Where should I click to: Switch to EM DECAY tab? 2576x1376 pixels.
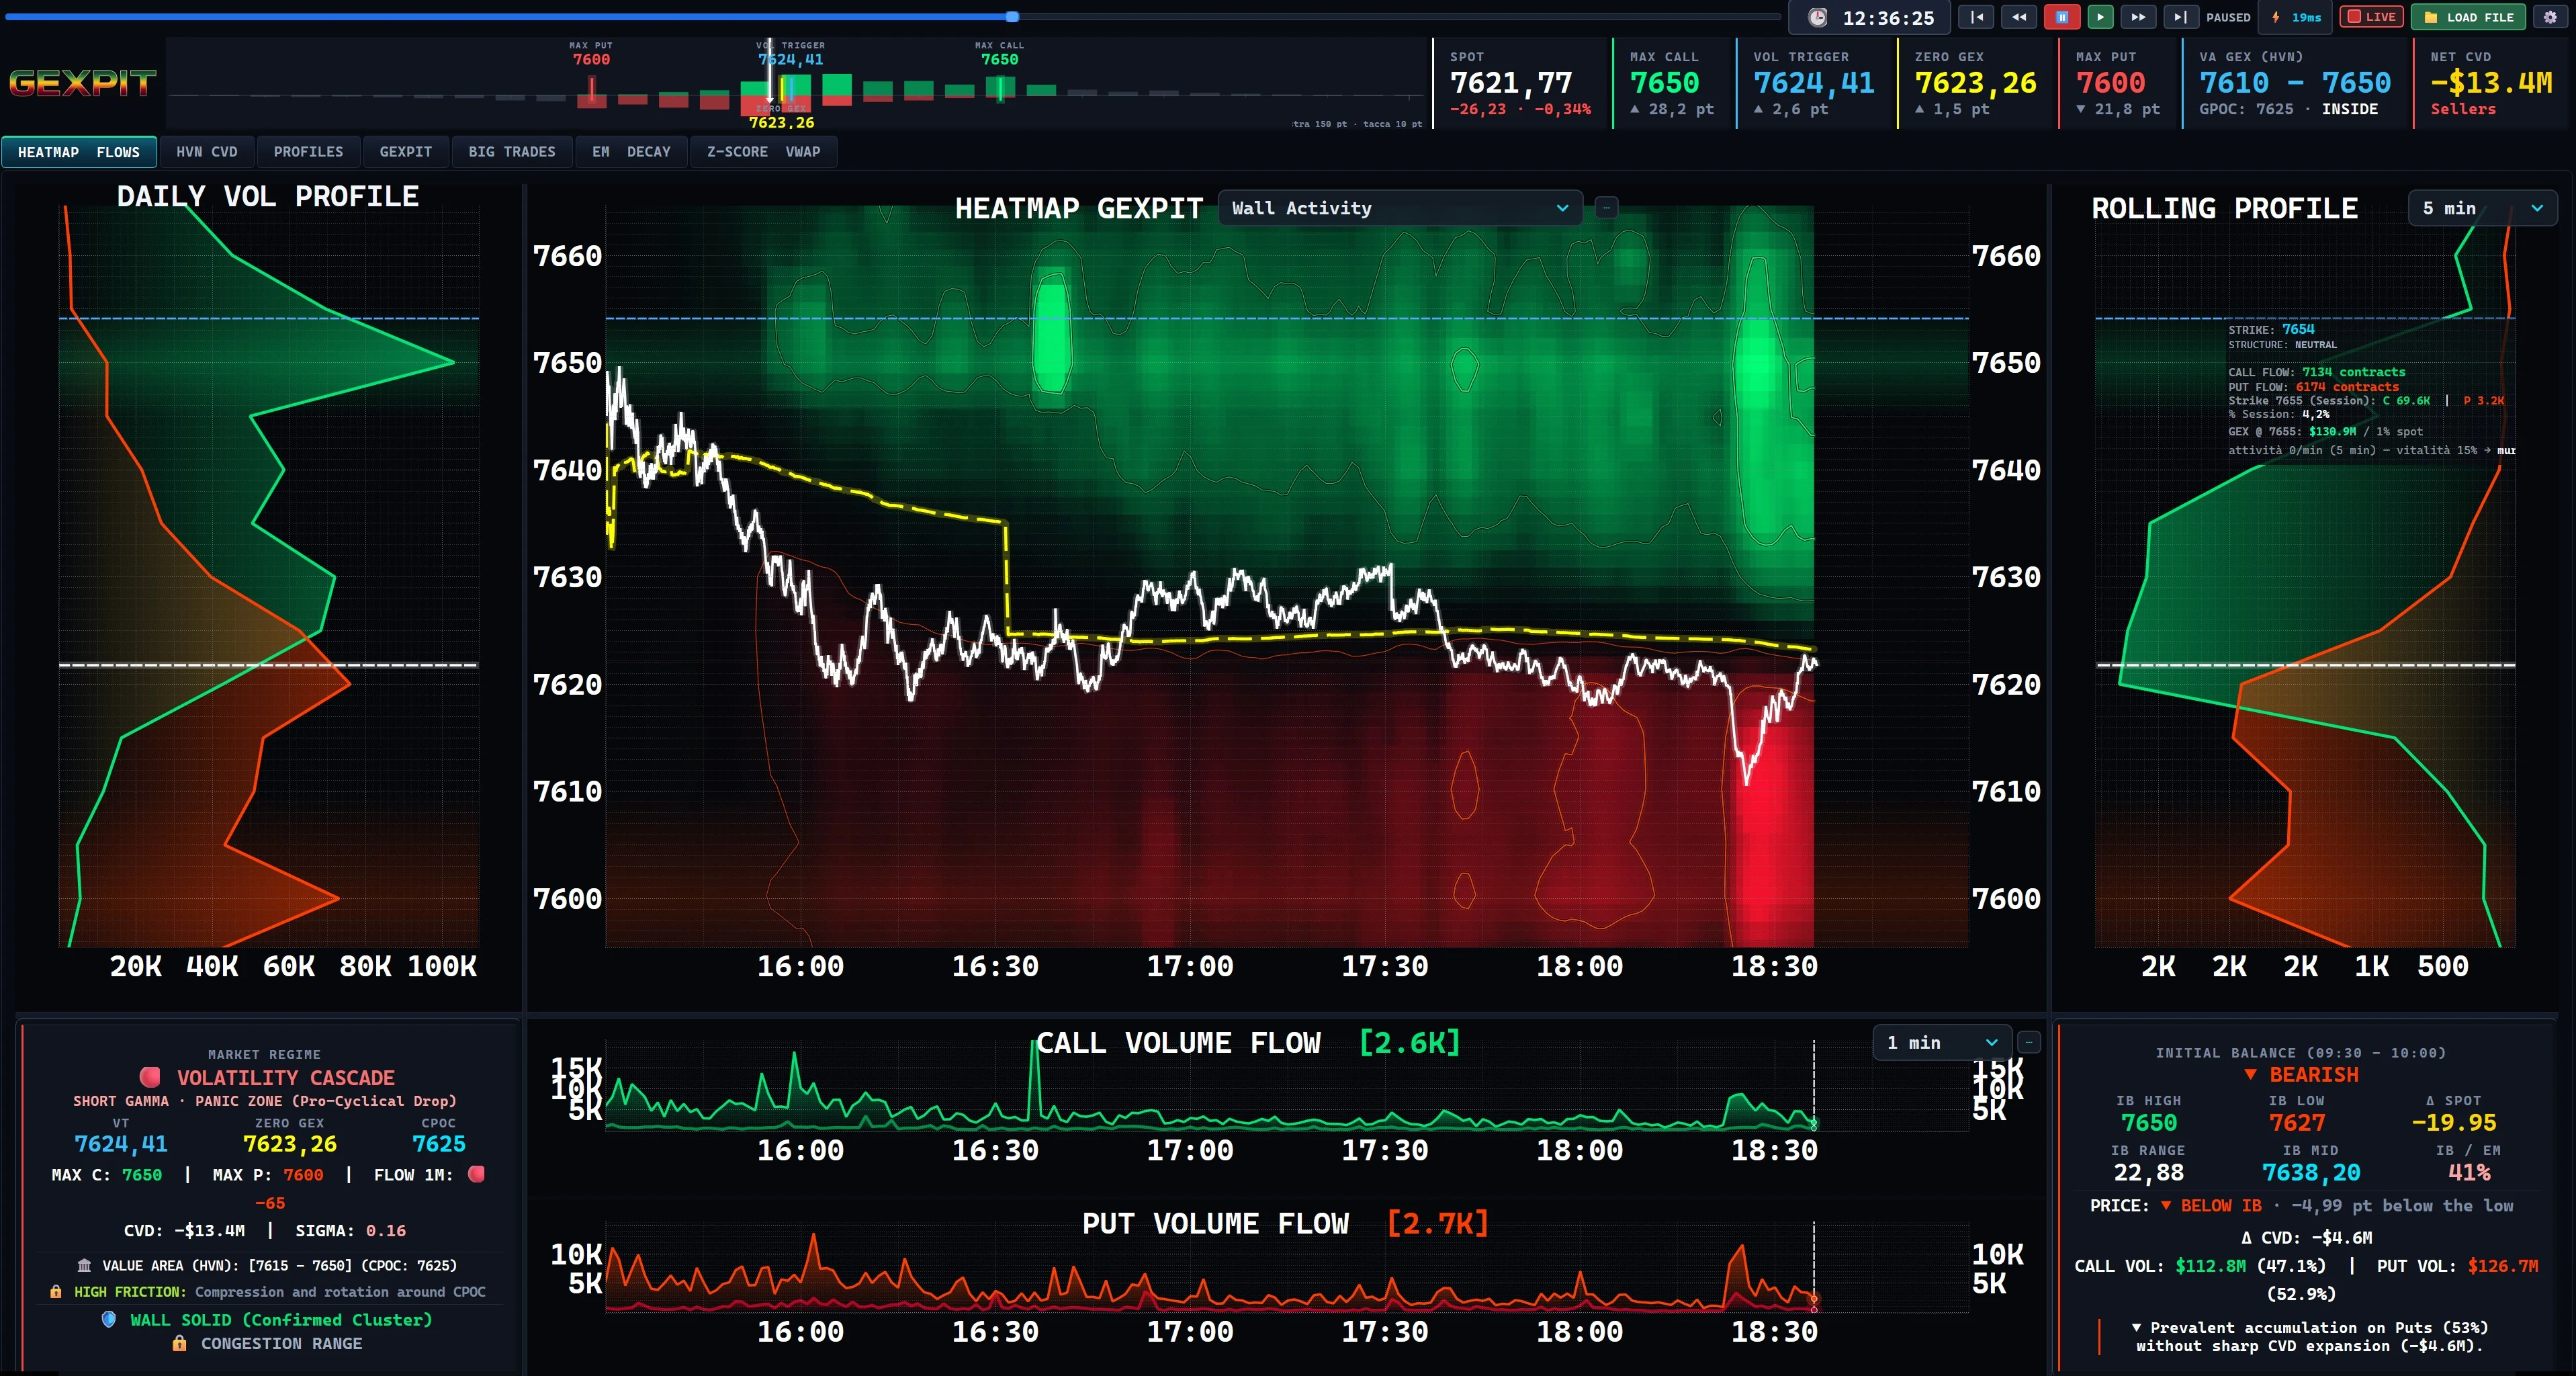pyautogui.click(x=631, y=152)
